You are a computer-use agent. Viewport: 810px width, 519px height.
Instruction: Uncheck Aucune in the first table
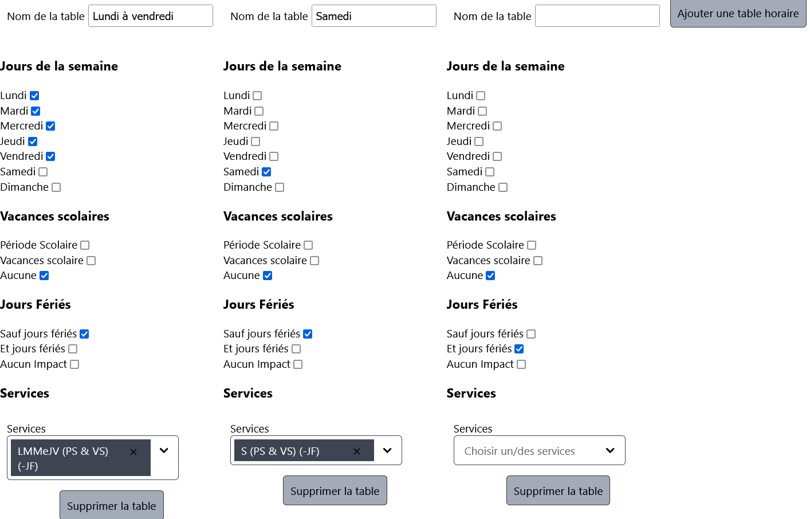point(44,276)
